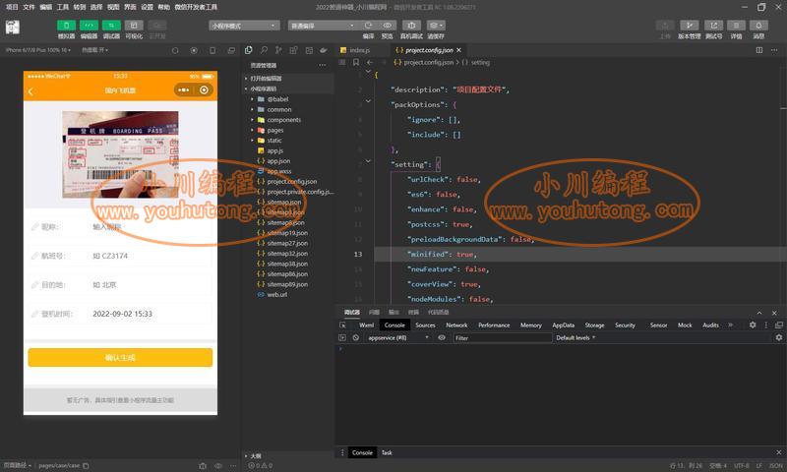Open the 热重载 hot reload dropdown
The width and height of the screenshot is (787, 472).
[x=94, y=50]
